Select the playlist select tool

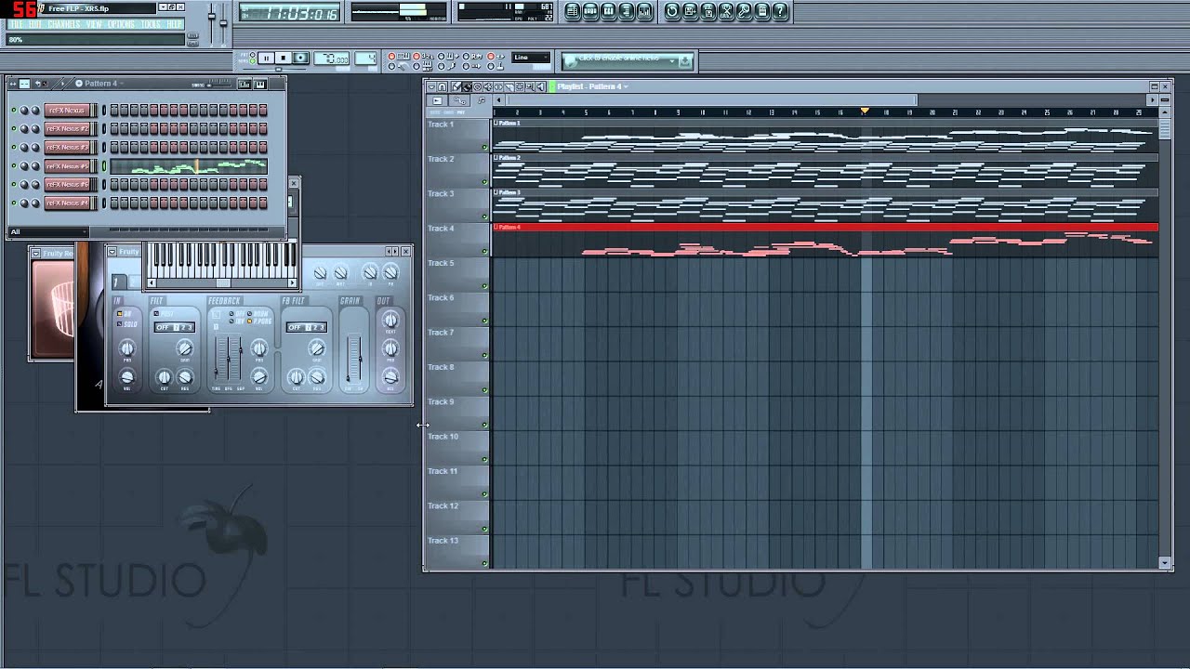[519, 86]
